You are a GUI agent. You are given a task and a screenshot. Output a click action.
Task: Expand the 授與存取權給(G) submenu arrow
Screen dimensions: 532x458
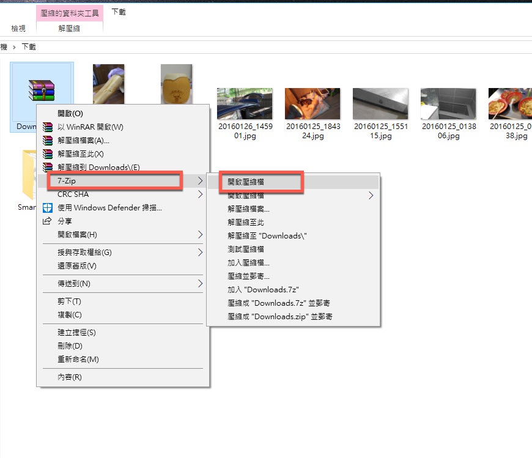[200, 253]
